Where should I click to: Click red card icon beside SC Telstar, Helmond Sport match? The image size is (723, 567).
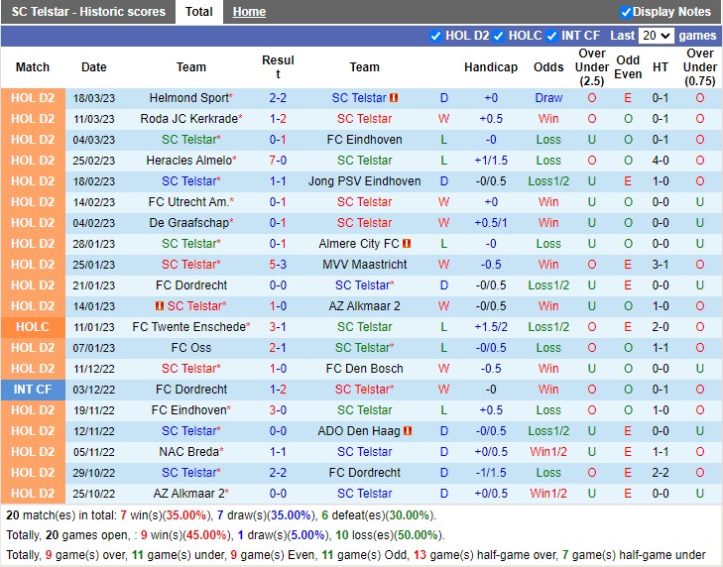(x=394, y=98)
